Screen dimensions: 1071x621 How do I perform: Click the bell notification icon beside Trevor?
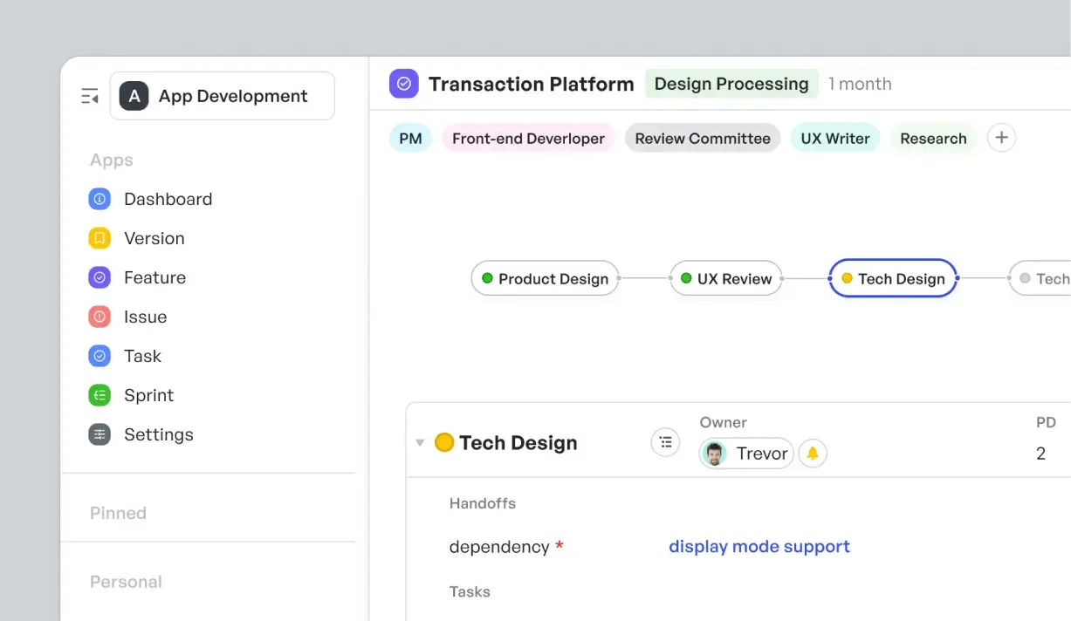[x=813, y=453]
